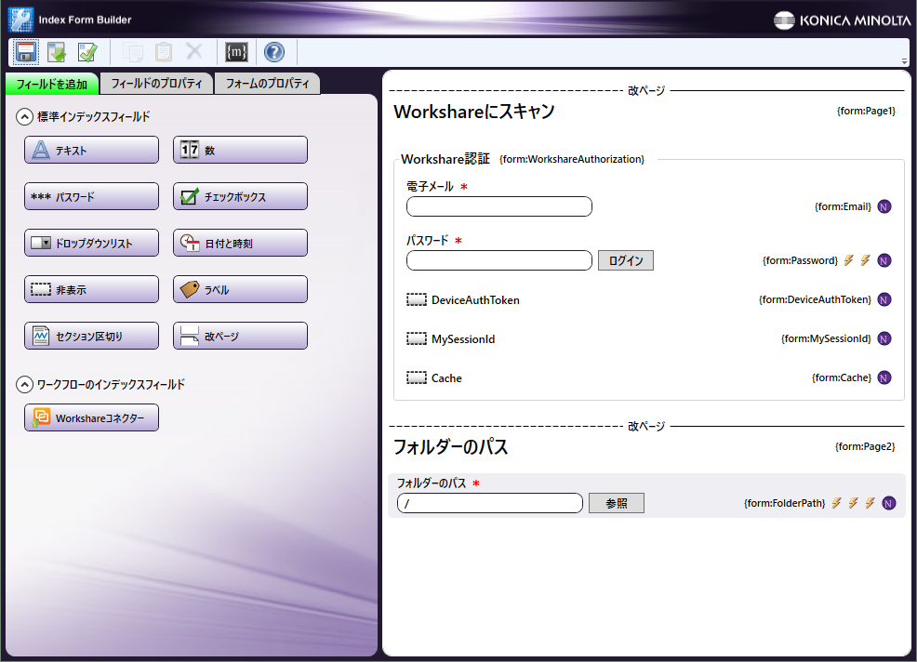The image size is (917, 662).
Task: Add the Workshareコネクター field
Action: pos(91,418)
